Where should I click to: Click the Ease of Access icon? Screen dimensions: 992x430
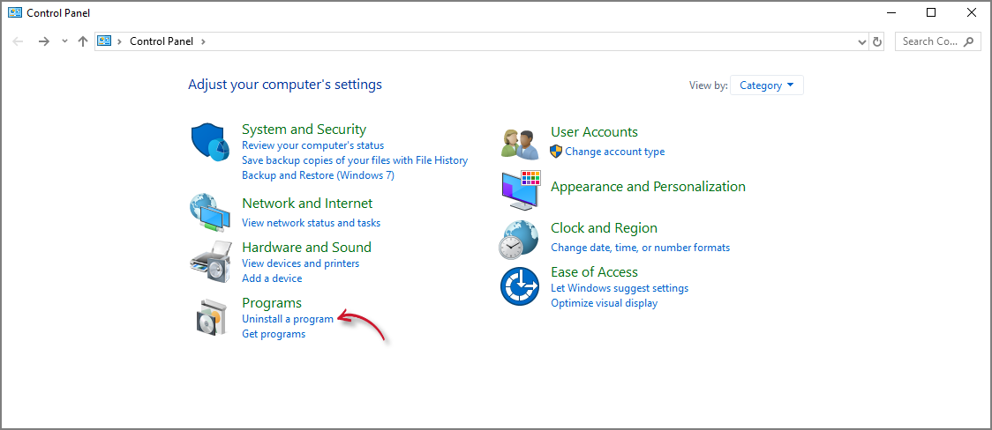click(x=519, y=286)
